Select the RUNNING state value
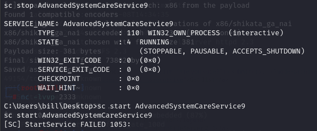 click(154, 42)
